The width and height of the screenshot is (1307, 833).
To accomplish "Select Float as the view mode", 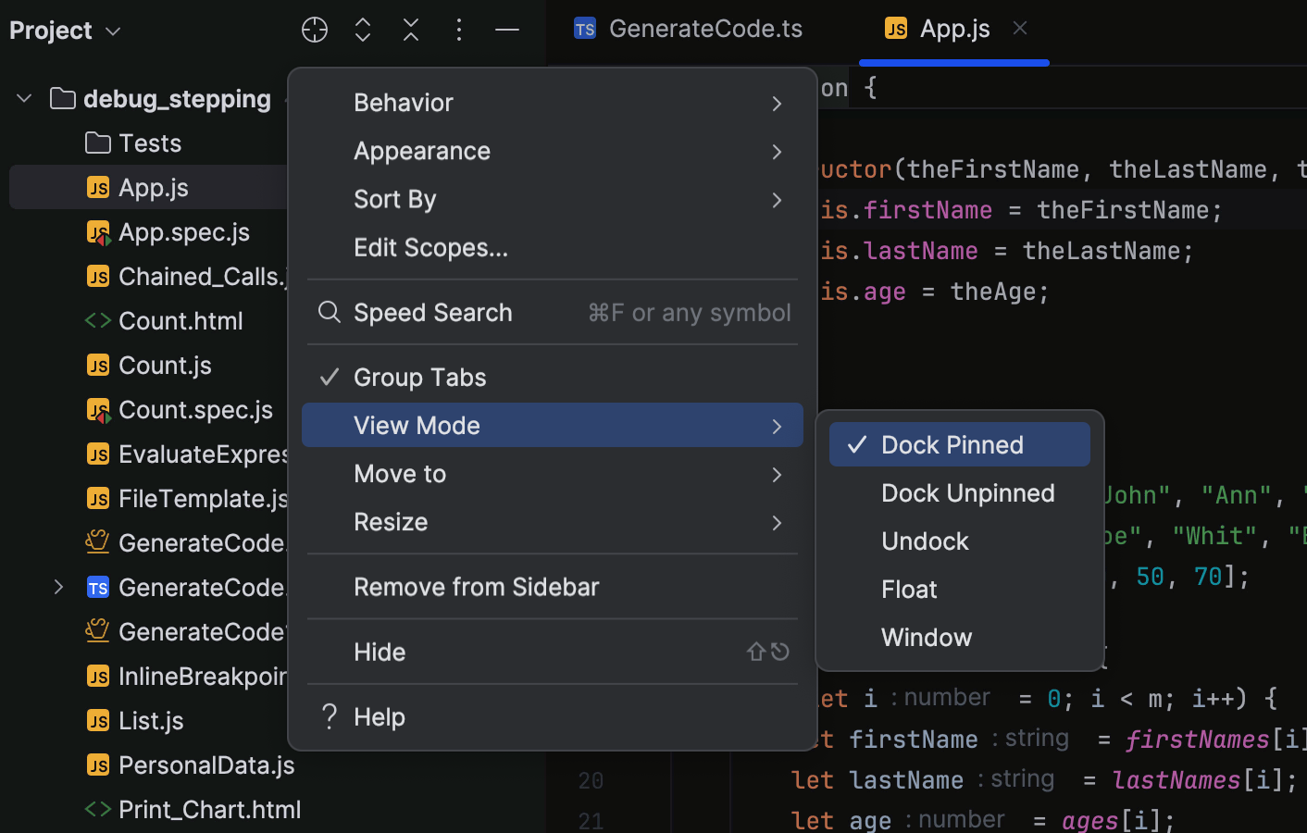I will click(x=910, y=589).
